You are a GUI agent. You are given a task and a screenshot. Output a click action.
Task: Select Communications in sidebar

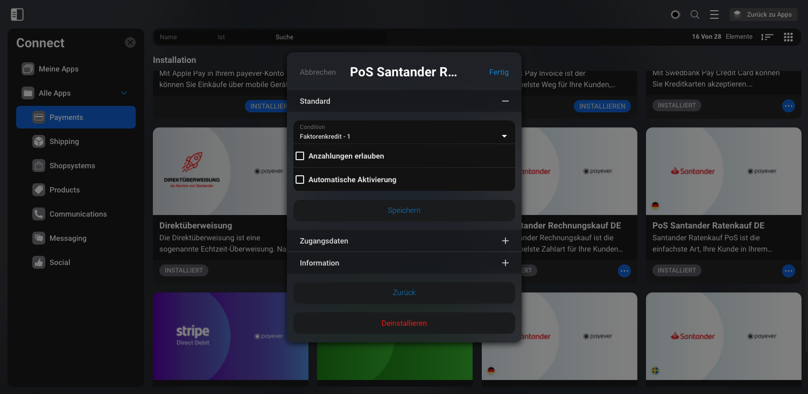click(x=78, y=214)
